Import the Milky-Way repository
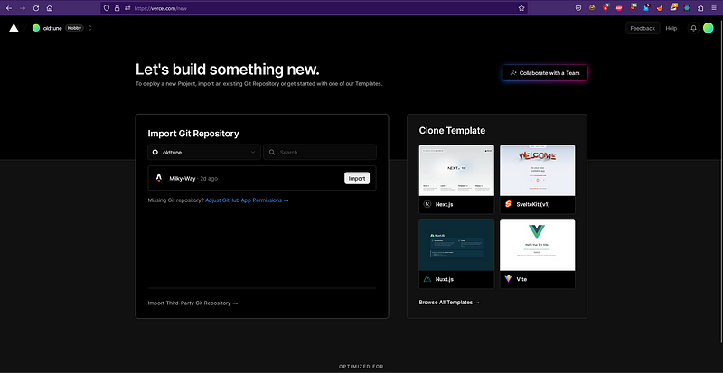Image resolution: width=723 pixels, height=373 pixels. coord(357,178)
